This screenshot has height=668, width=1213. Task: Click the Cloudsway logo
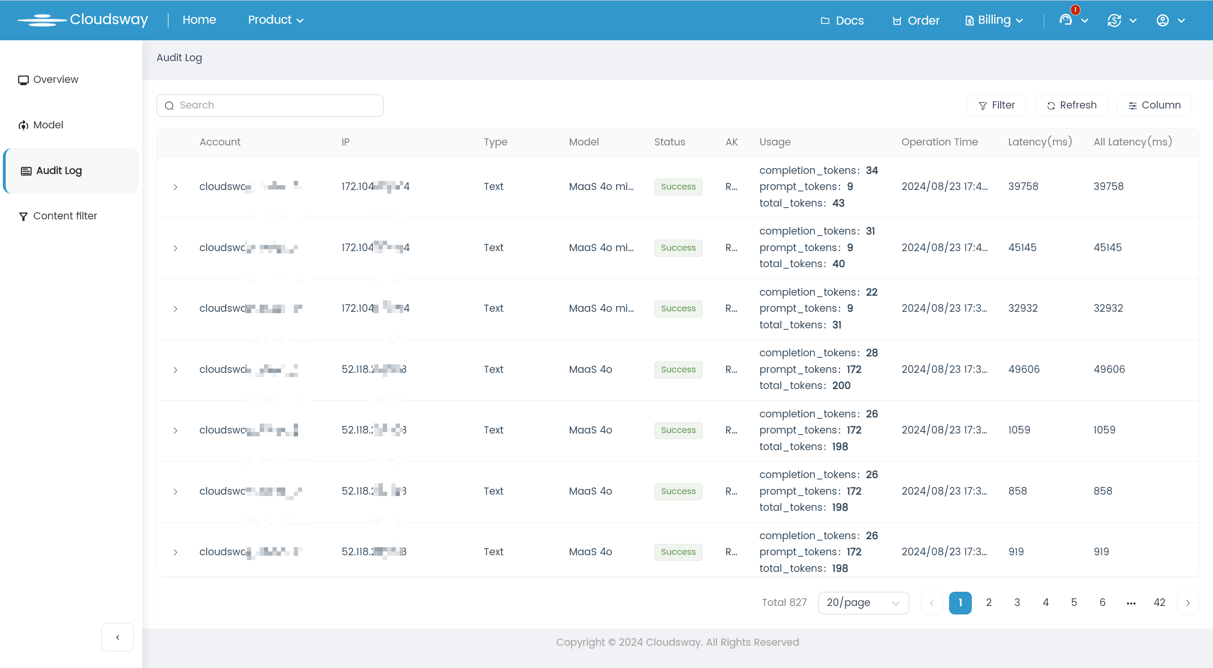point(82,20)
